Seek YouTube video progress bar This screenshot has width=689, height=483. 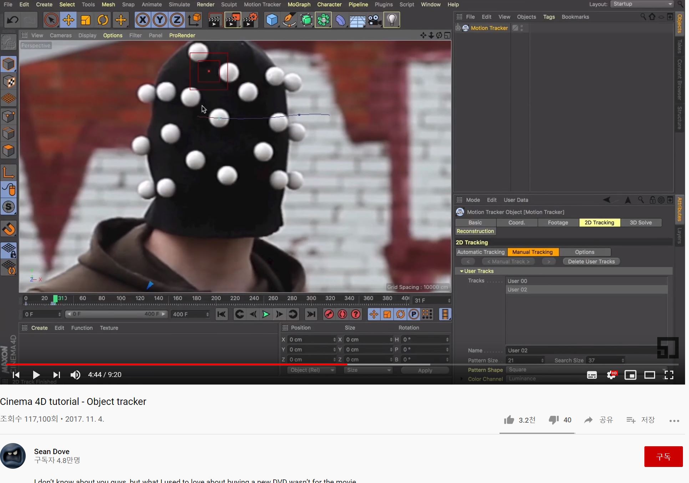coord(343,365)
